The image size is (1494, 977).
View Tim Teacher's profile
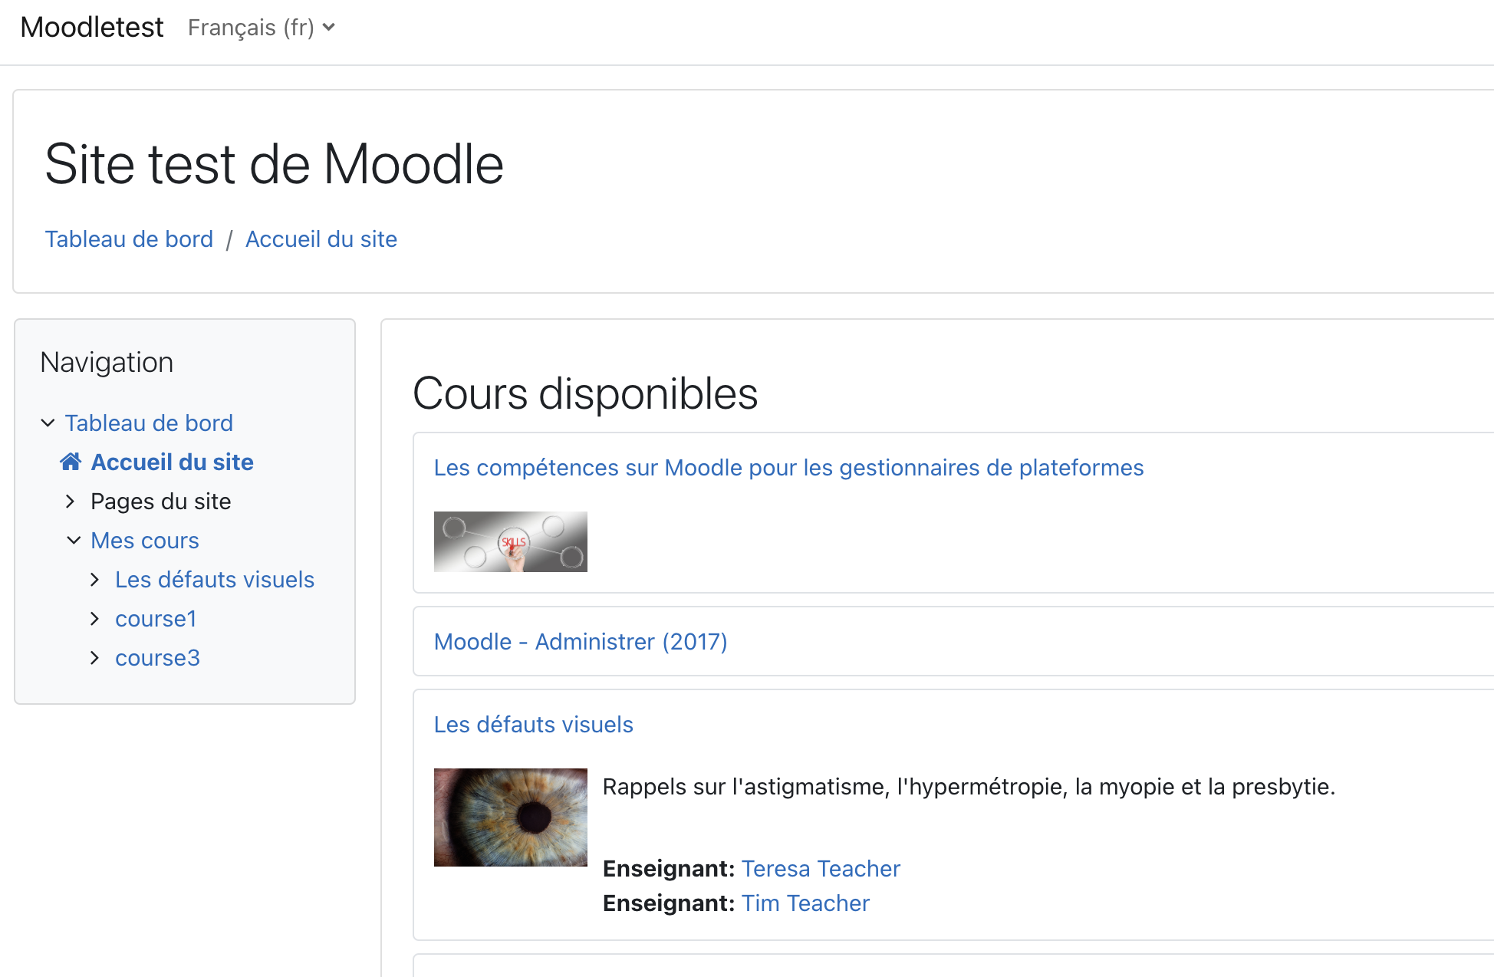click(x=805, y=903)
